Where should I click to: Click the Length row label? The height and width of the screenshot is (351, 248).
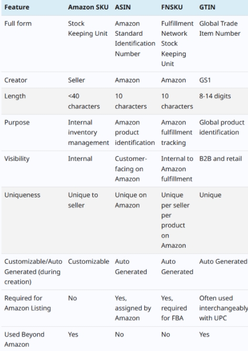pyautogui.click(x=15, y=96)
